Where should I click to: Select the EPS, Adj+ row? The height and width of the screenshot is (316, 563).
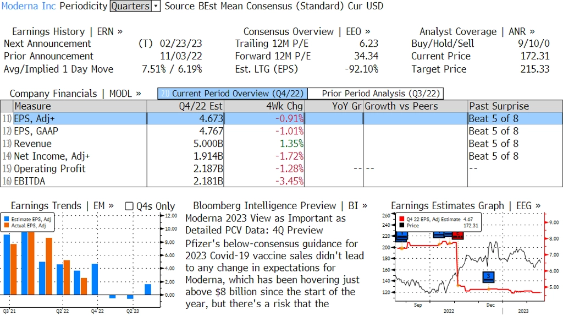(x=281, y=118)
